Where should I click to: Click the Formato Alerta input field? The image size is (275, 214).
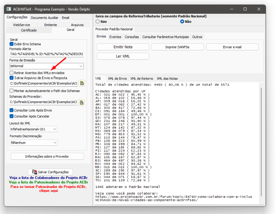[47, 54]
